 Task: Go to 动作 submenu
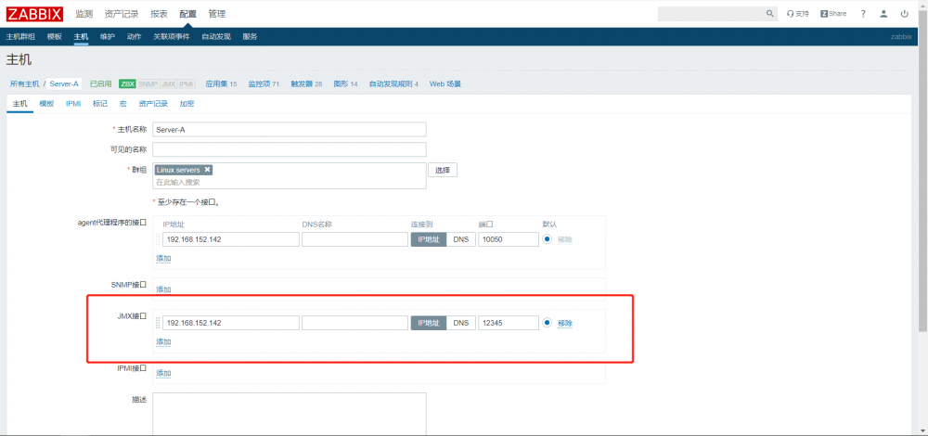[134, 37]
